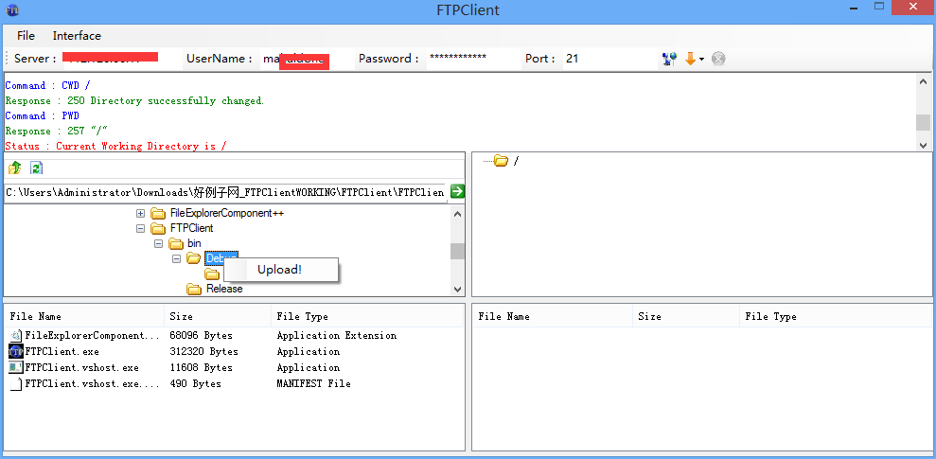Click folder icon of FileExplorerComponent++
This screenshot has height=459, width=936.
tap(158, 213)
